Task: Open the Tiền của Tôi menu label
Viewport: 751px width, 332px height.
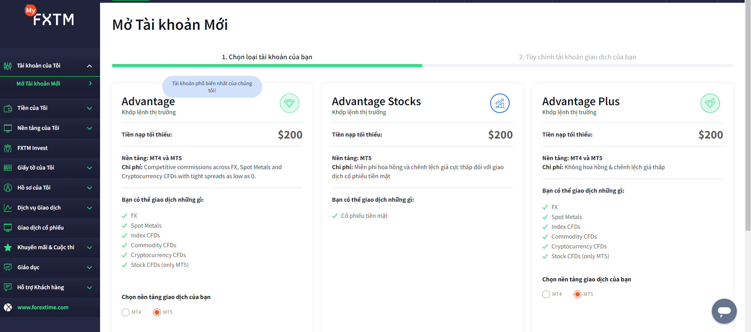Action: click(x=33, y=108)
